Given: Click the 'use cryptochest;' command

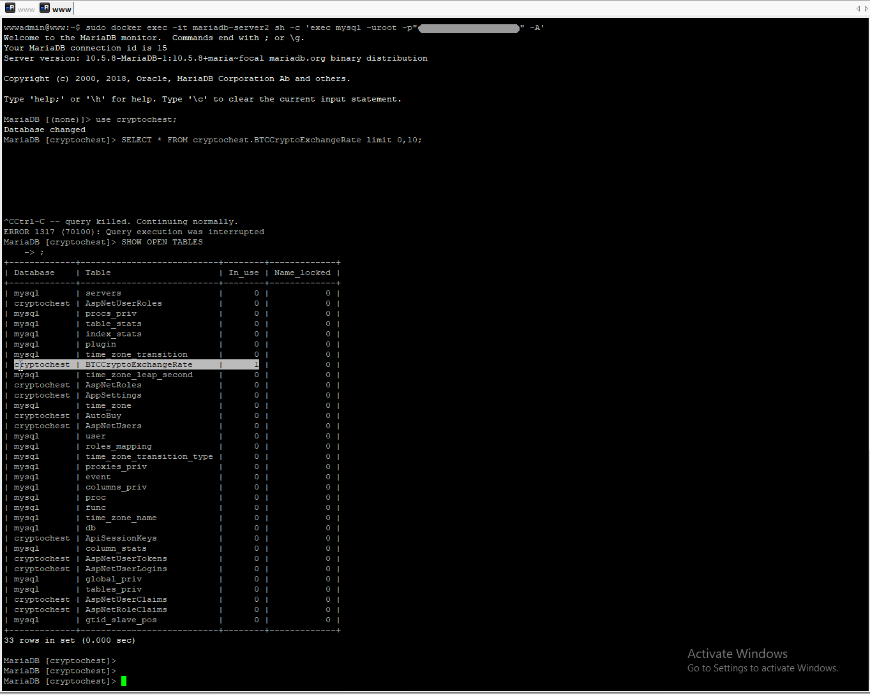Looking at the screenshot, I should click(x=136, y=119).
